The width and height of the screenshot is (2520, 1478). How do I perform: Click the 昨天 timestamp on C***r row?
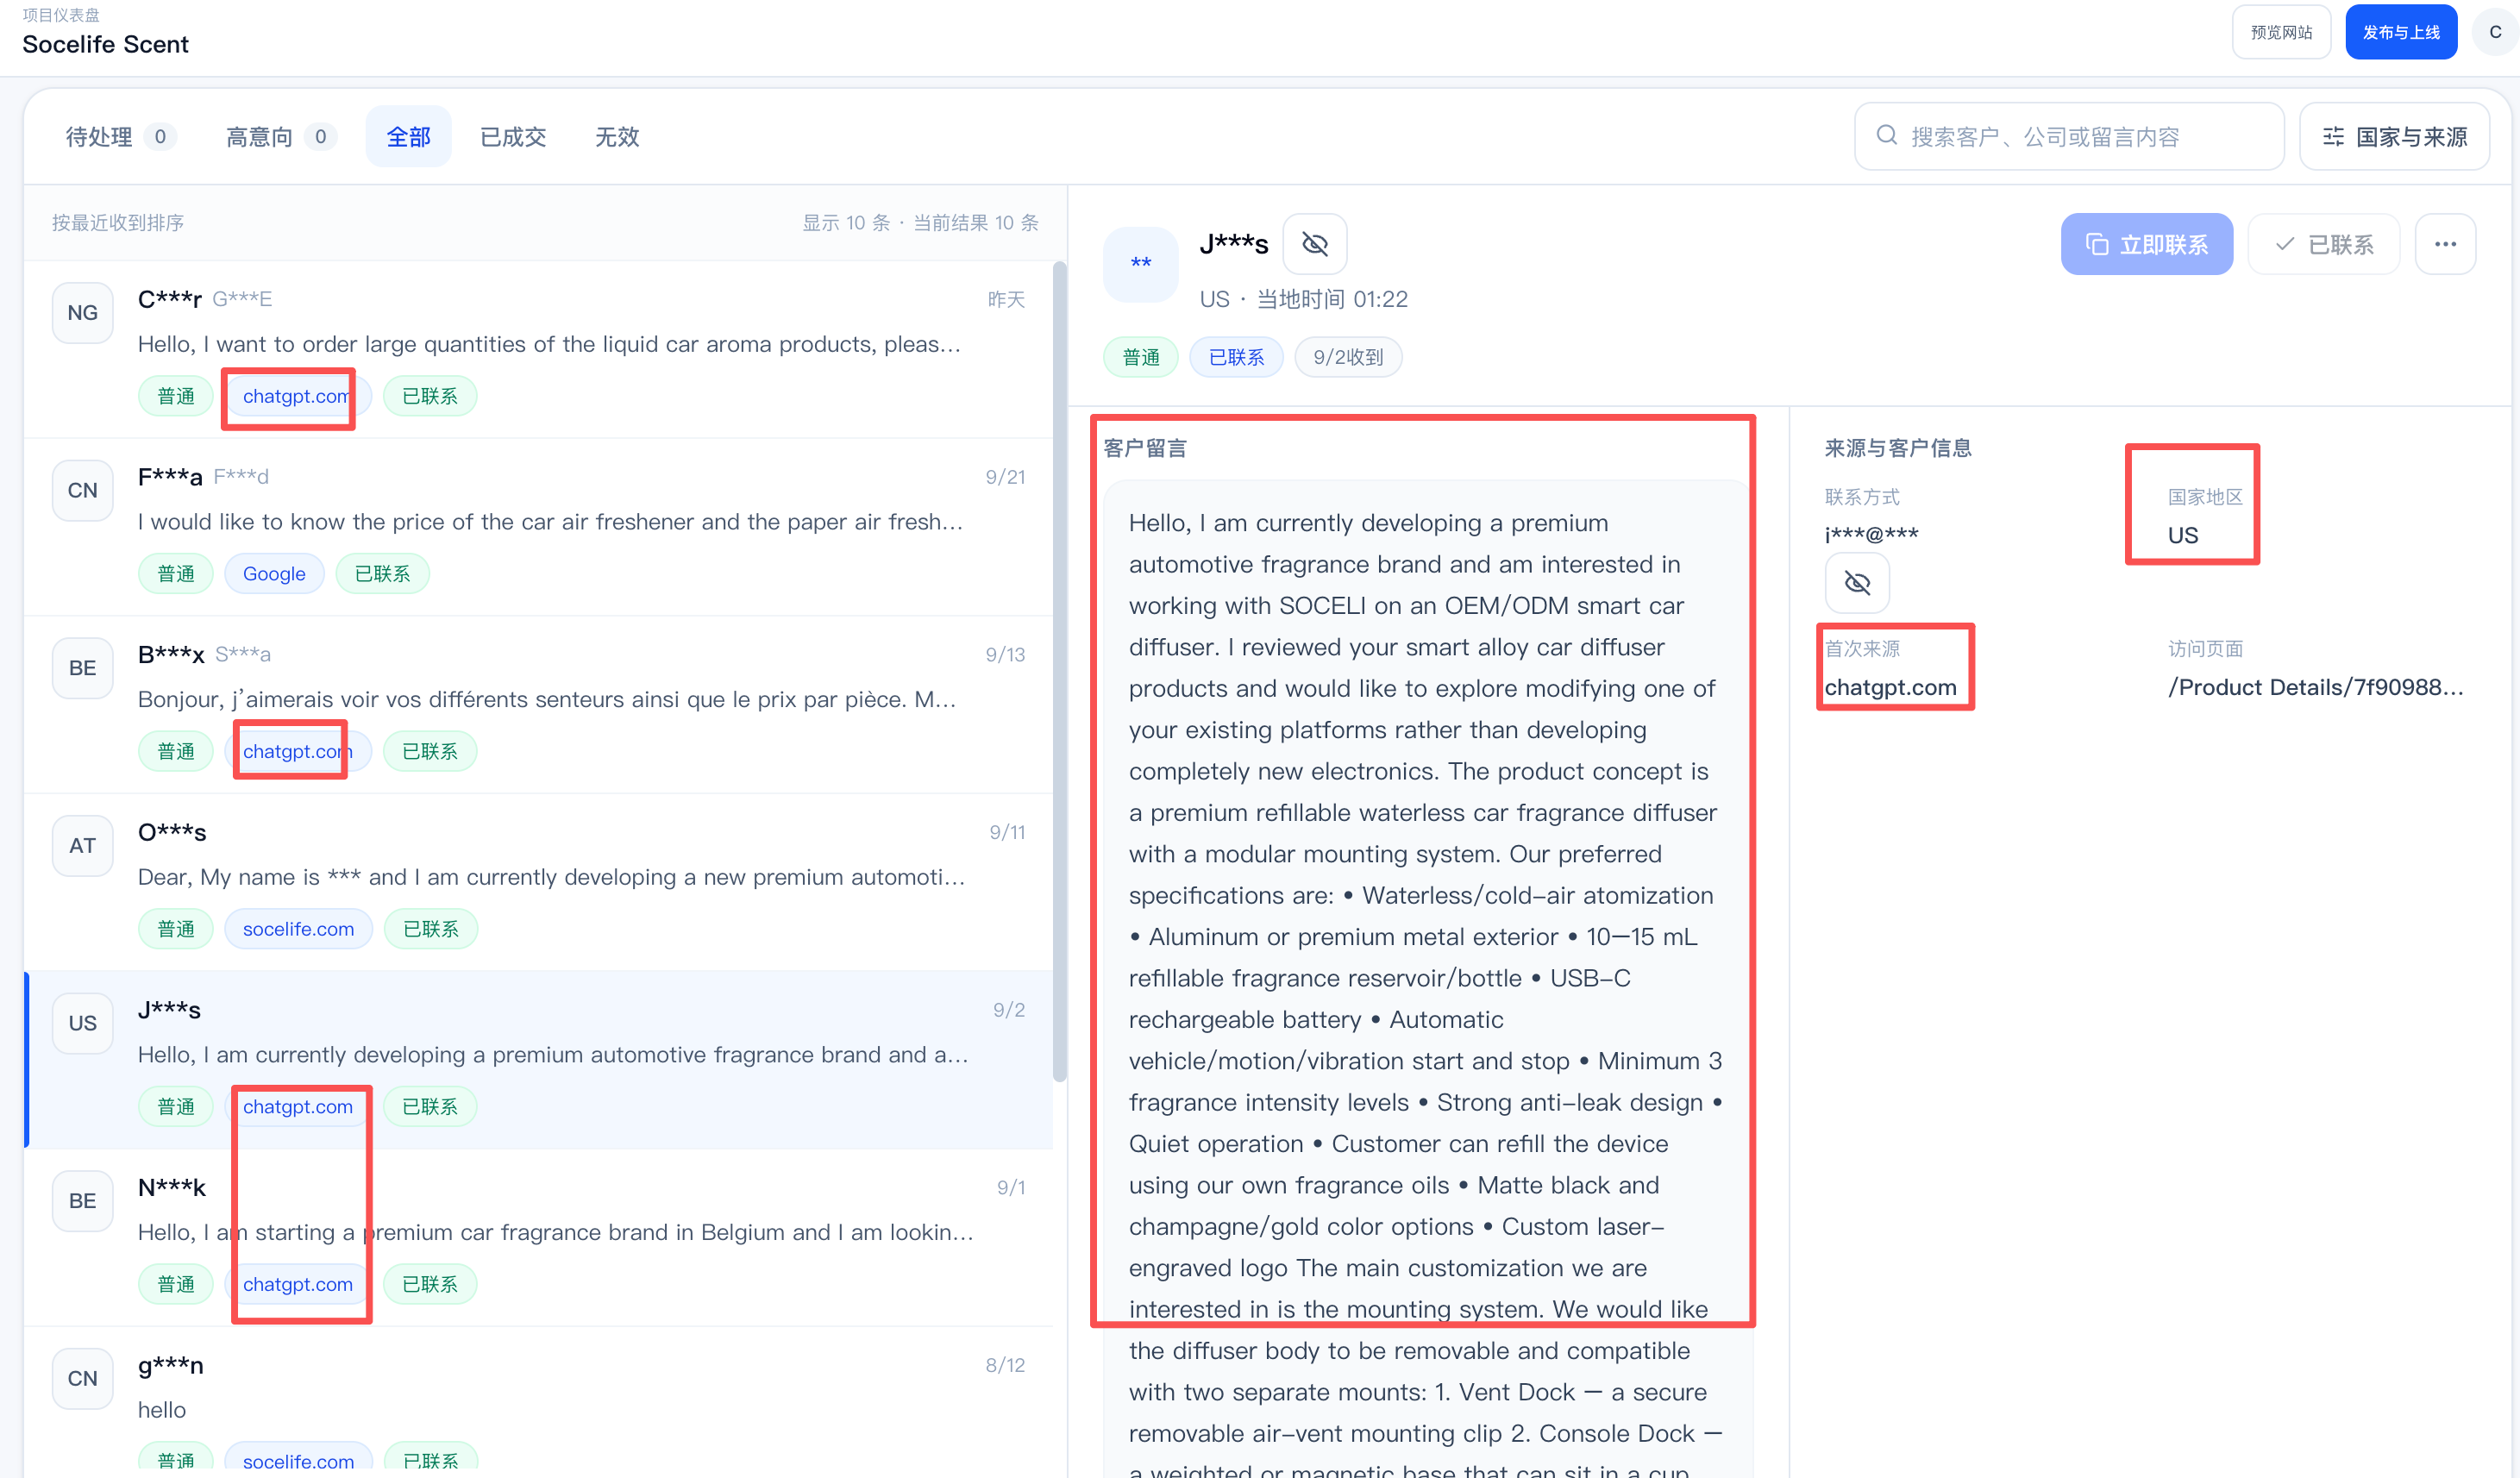[1006, 299]
